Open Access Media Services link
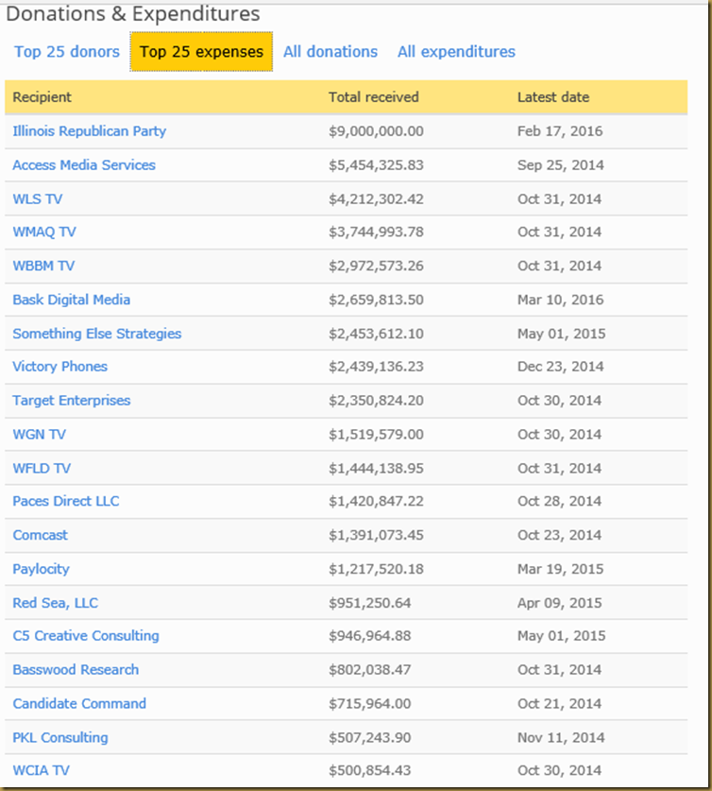Image resolution: width=712 pixels, height=791 pixels. pyautogui.click(x=84, y=165)
